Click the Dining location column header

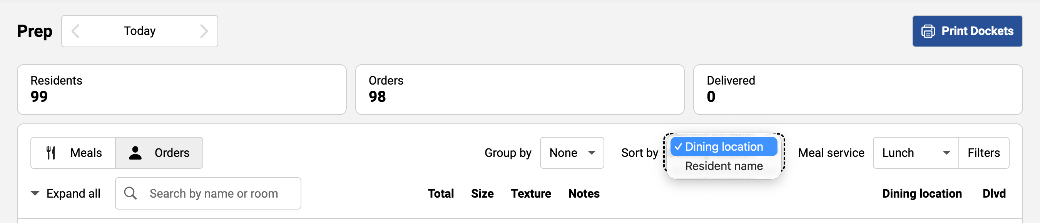click(x=922, y=193)
